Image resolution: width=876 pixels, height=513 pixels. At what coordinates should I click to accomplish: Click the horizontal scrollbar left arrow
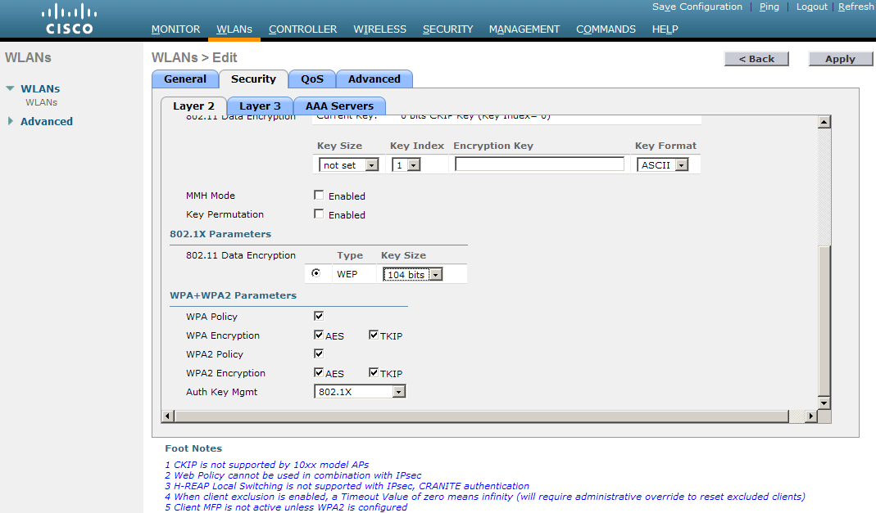tap(168, 416)
